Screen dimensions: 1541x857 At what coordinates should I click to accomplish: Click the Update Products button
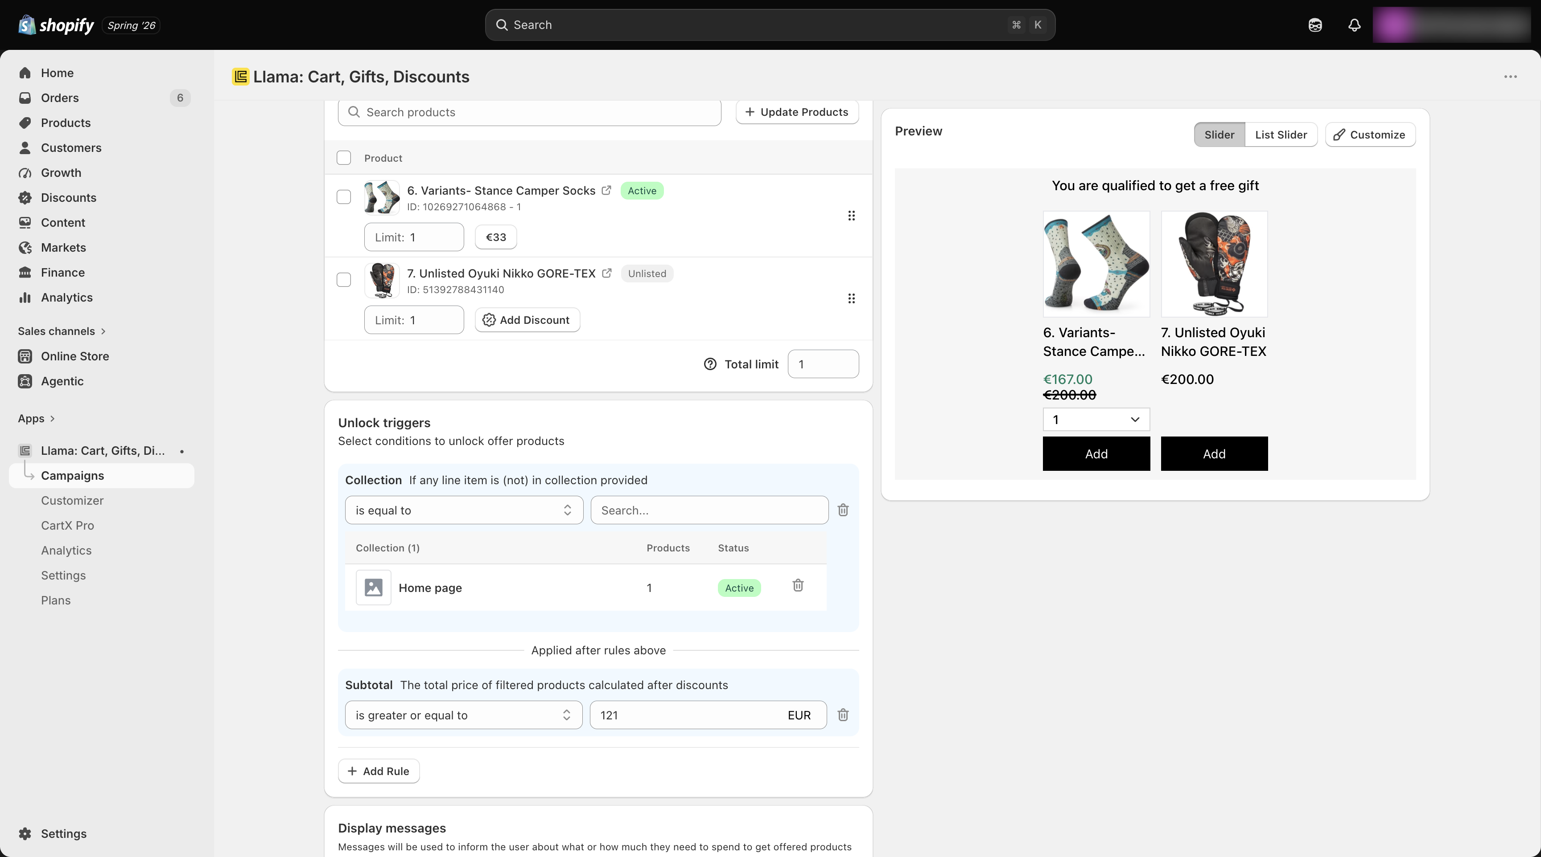coord(797,112)
